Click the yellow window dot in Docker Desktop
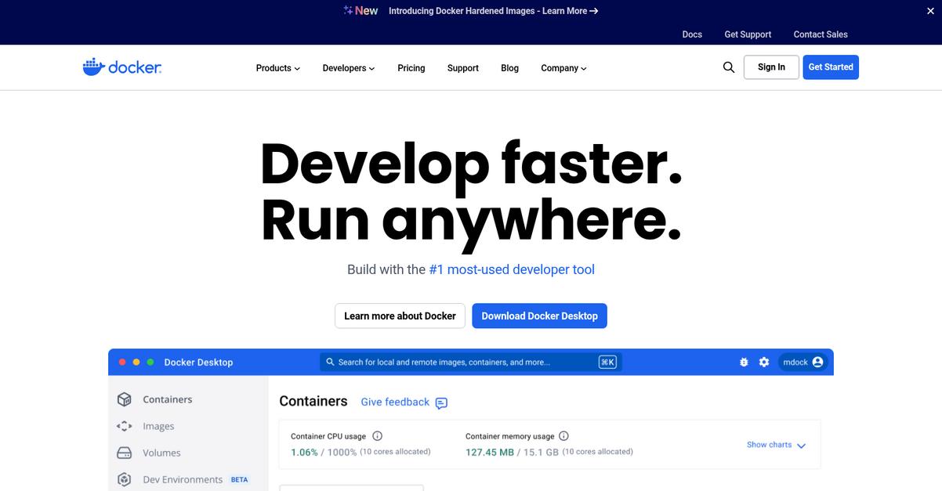The image size is (942, 491). click(136, 363)
